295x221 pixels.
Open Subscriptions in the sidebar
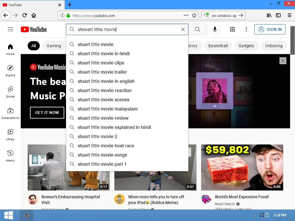10,113
